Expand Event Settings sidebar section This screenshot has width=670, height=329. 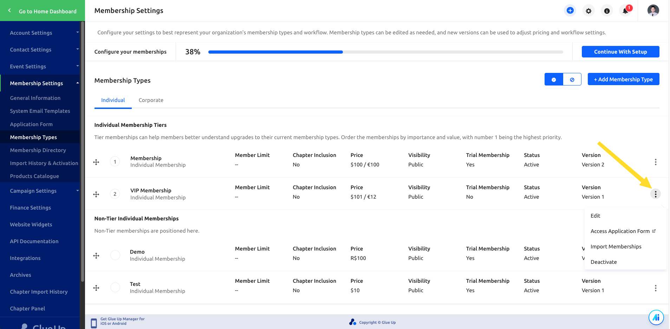click(40, 66)
